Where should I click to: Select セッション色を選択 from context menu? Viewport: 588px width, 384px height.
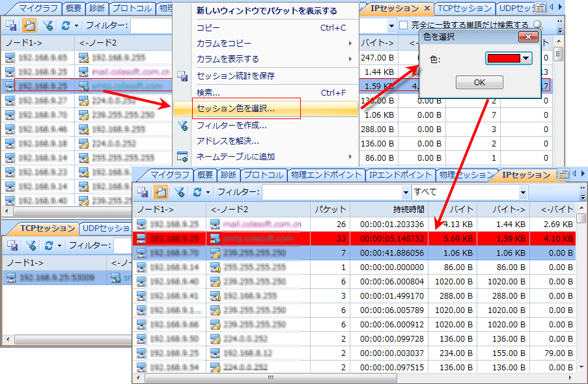tap(236, 109)
